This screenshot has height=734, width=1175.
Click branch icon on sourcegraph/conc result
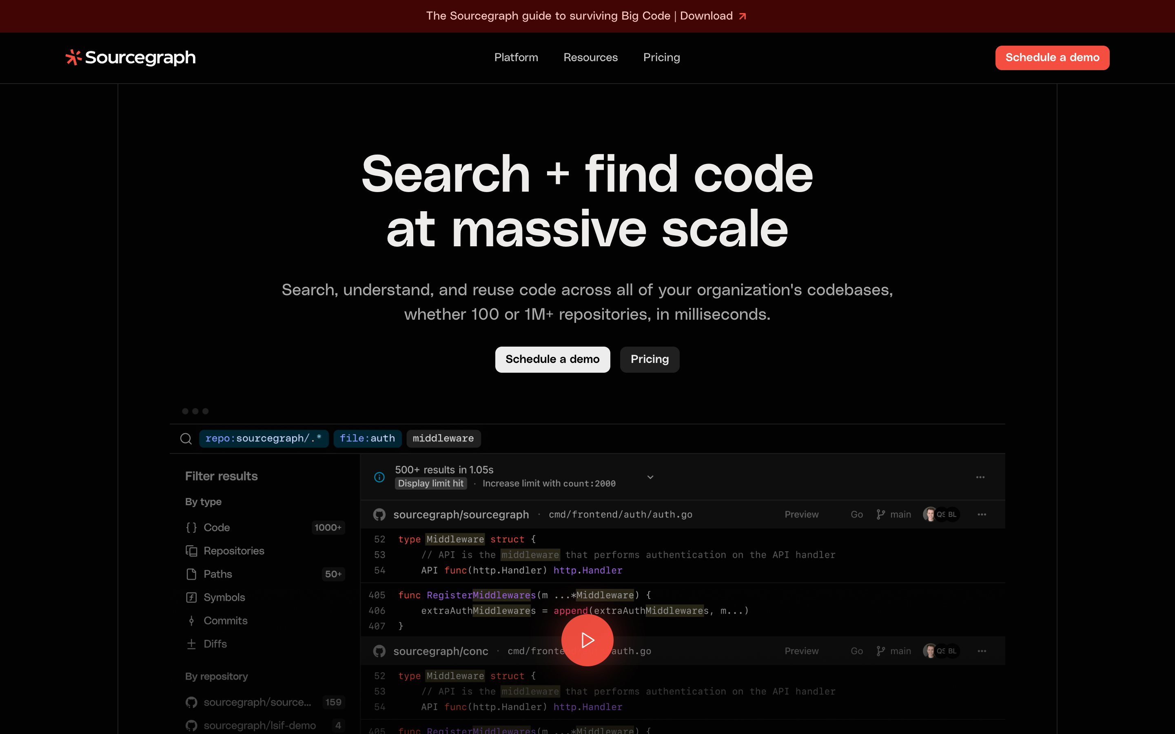[x=881, y=652]
